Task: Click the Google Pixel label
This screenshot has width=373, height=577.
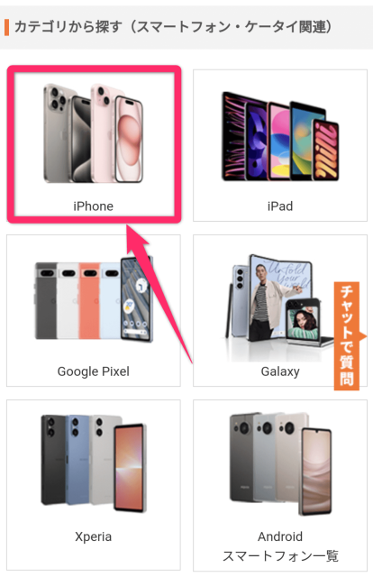Action: click(x=94, y=371)
